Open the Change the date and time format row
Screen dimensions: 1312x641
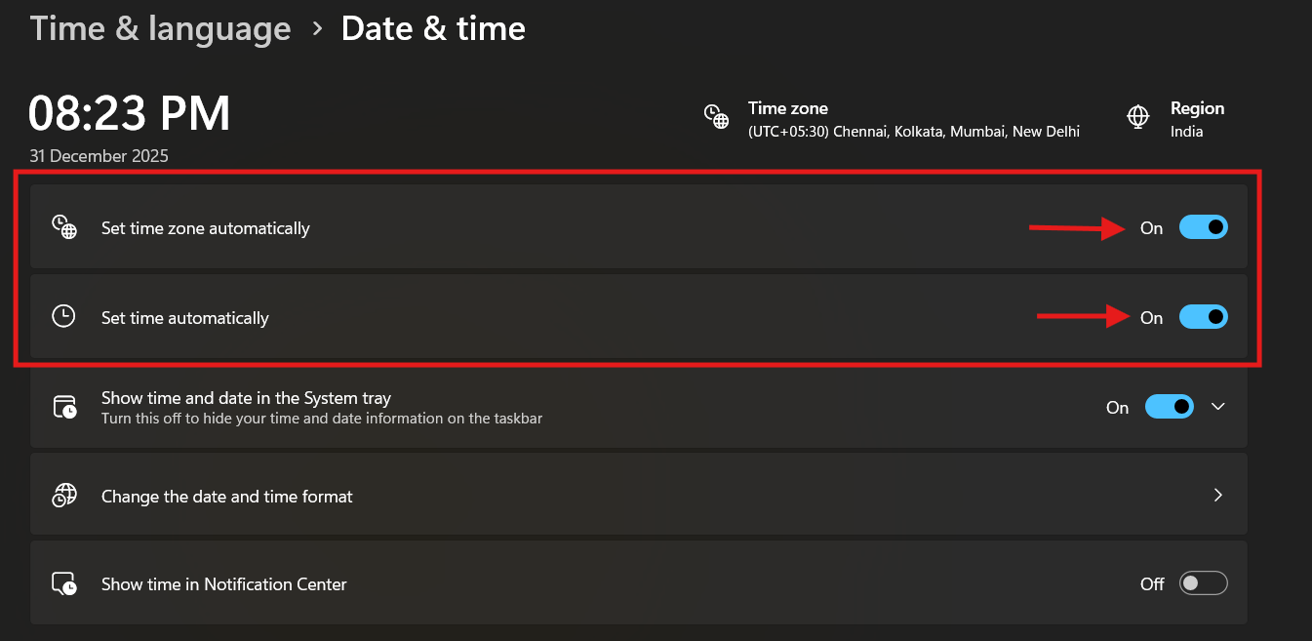tap(227, 497)
